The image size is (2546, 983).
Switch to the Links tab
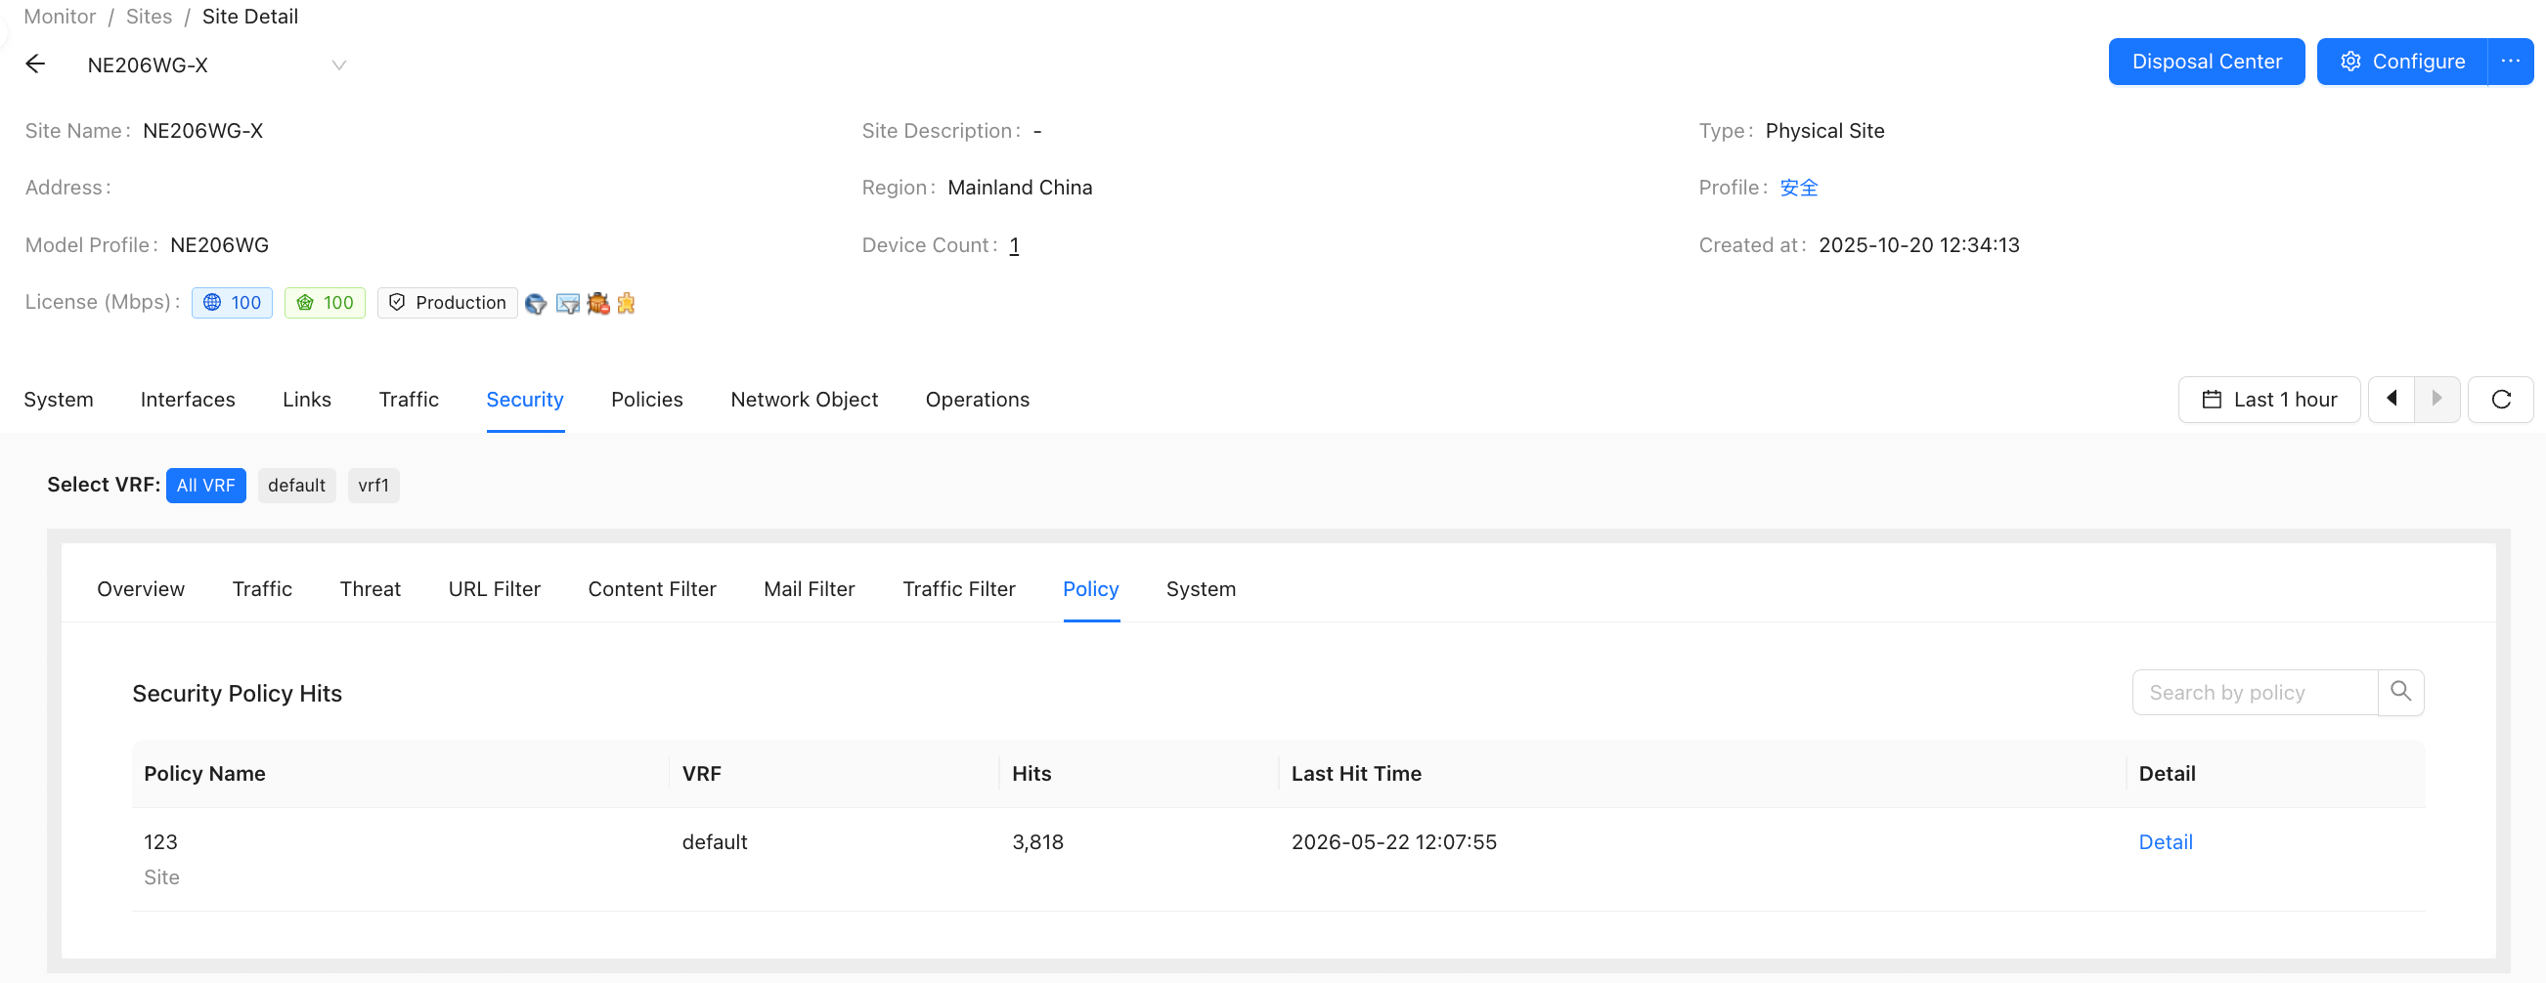pos(307,399)
